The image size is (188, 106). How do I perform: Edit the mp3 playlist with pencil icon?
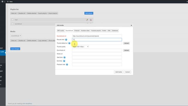tap(87, 20)
